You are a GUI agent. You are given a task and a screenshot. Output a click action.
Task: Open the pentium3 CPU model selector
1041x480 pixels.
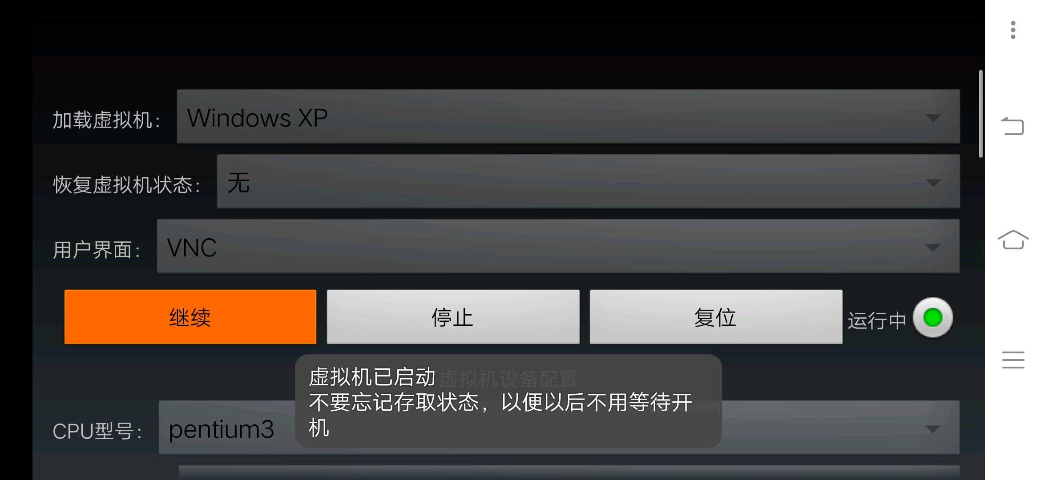click(x=559, y=428)
